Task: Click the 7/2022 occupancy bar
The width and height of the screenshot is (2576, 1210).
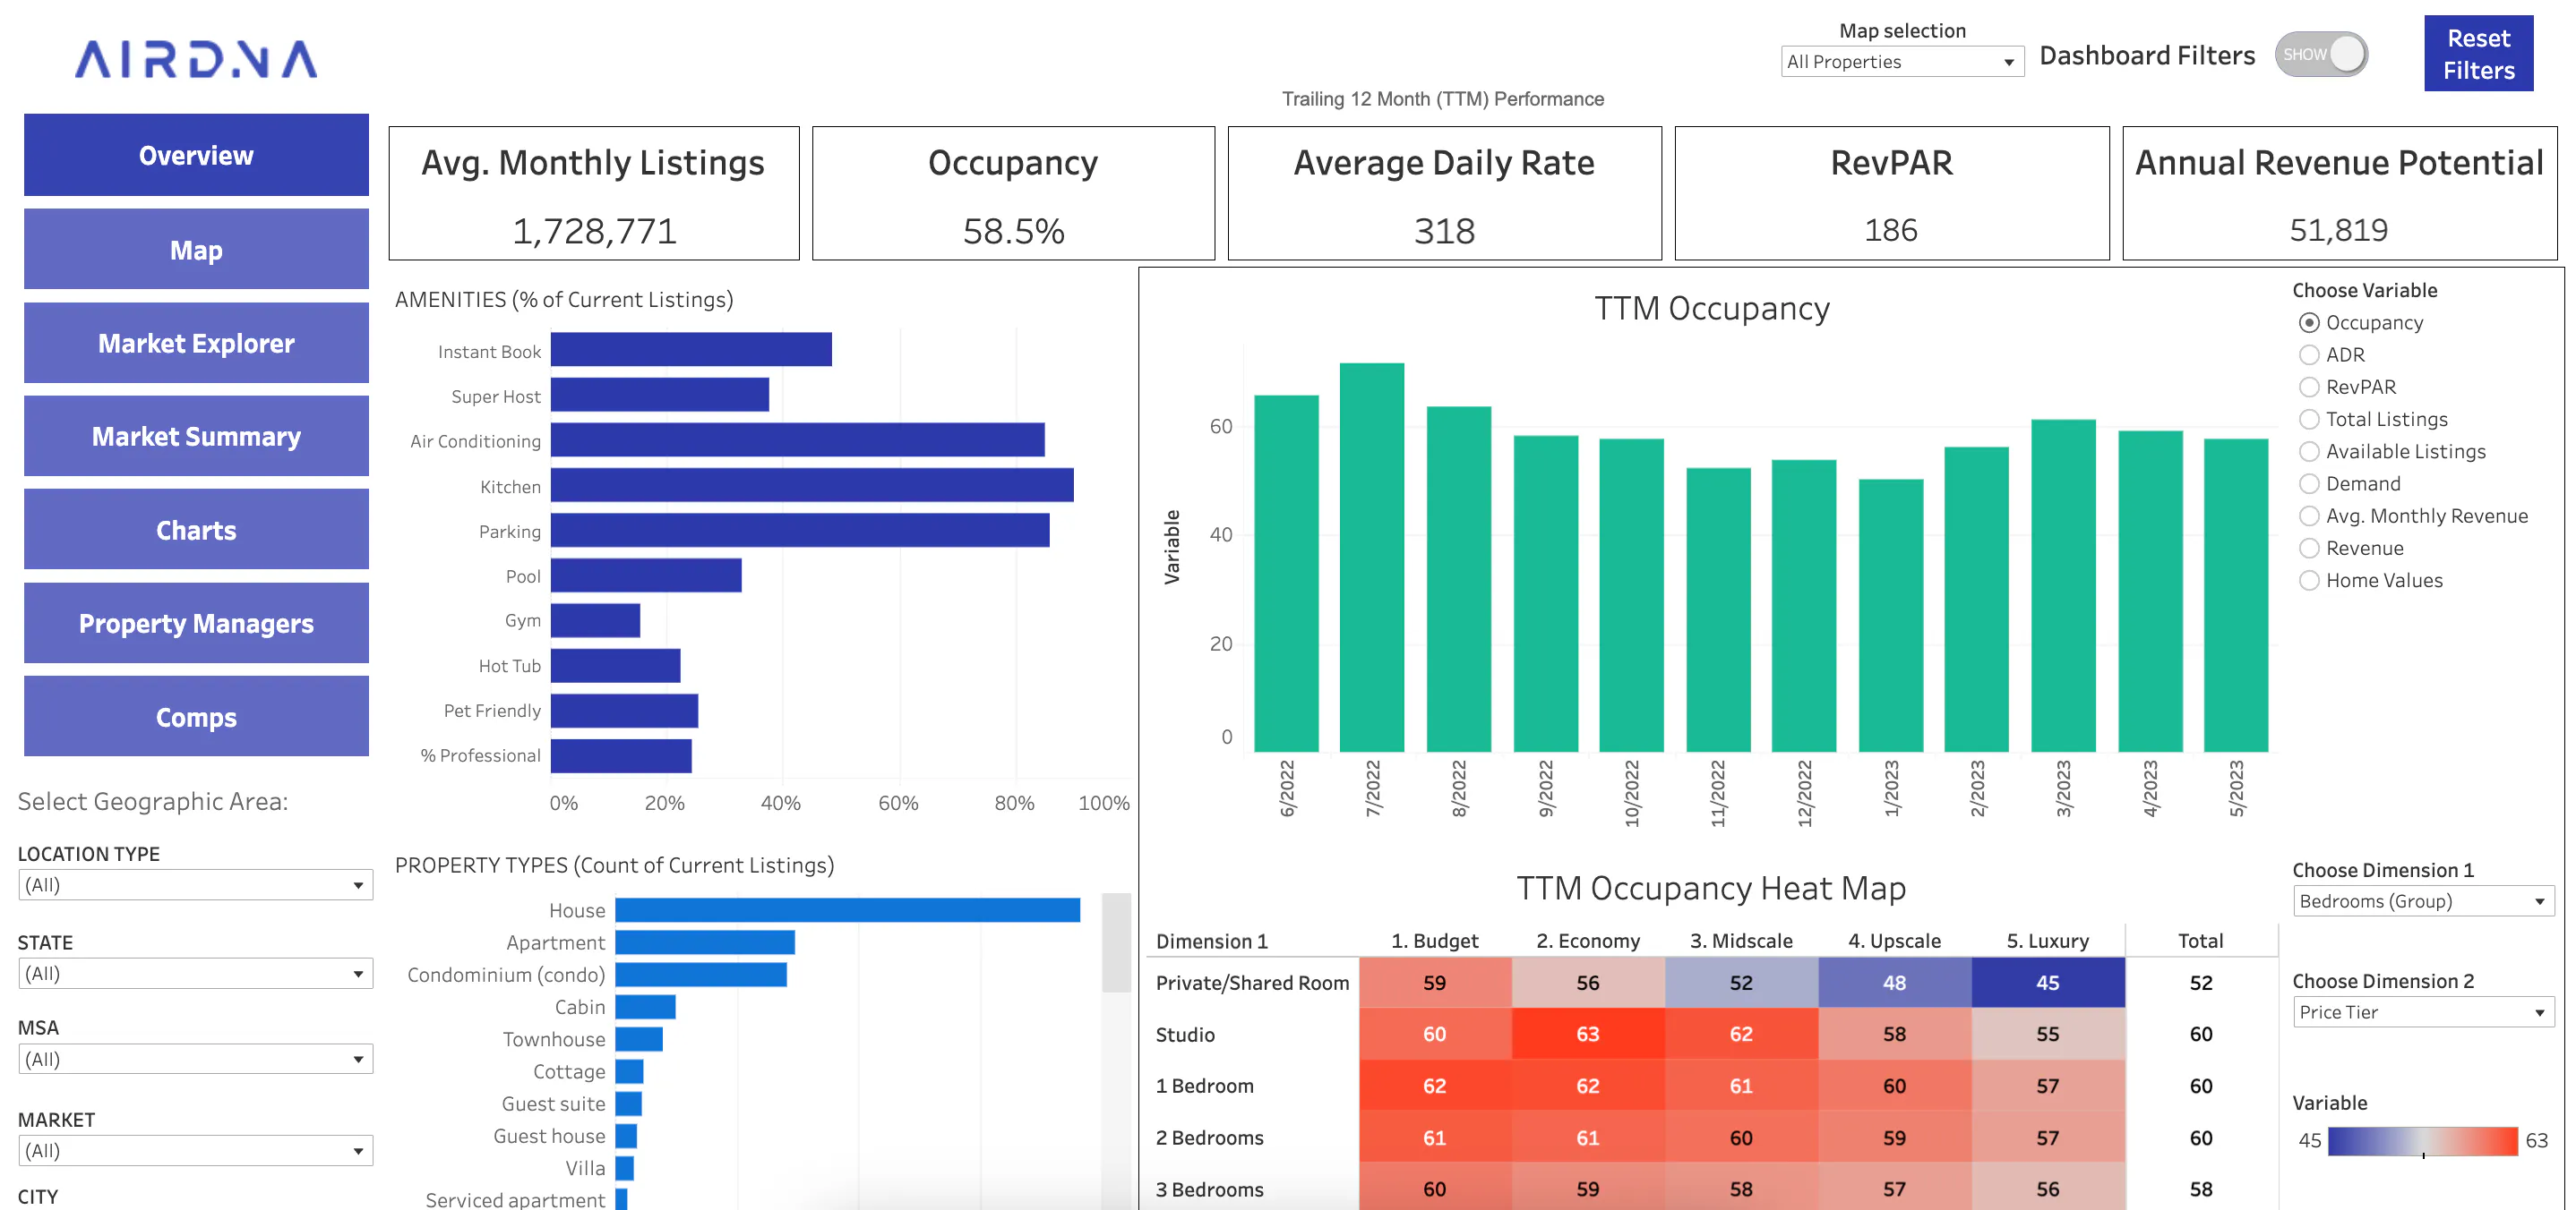Action: pyautogui.click(x=1372, y=557)
